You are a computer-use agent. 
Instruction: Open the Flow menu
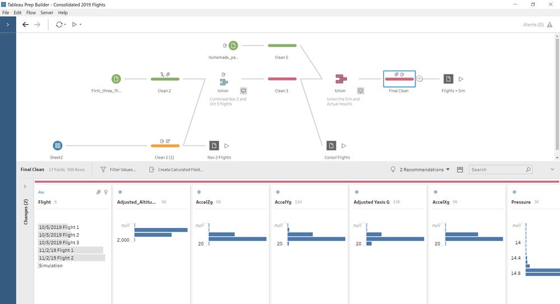pyautogui.click(x=31, y=12)
